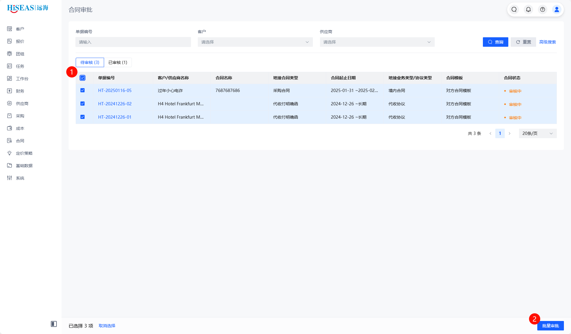Click the 查询 search button
The width and height of the screenshot is (571, 334).
pos(496,42)
